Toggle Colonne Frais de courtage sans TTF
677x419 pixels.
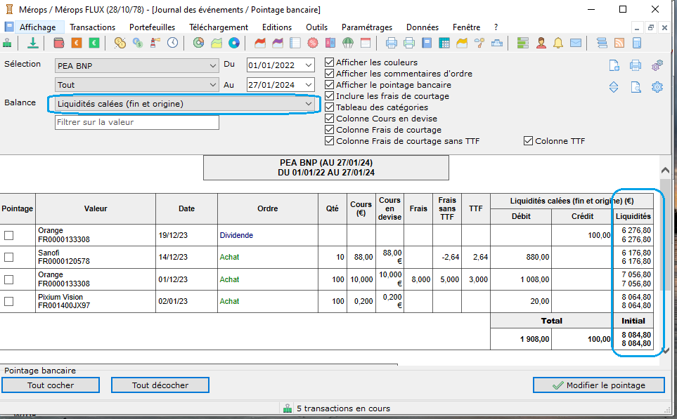tap(330, 141)
